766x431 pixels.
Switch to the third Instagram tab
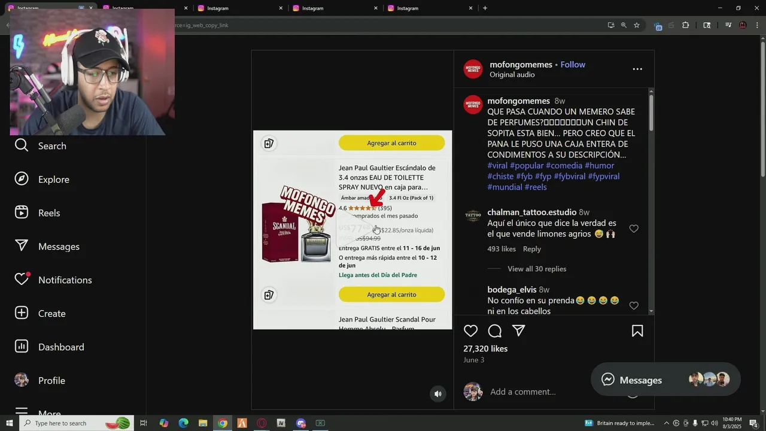click(239, 8)
